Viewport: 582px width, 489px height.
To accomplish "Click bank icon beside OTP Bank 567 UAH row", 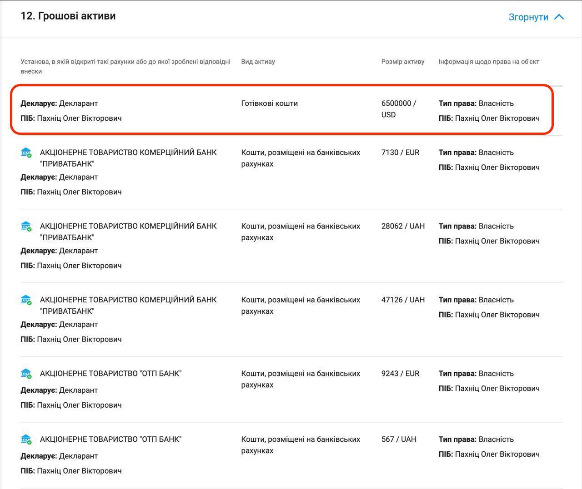I will tap(26, 440).
